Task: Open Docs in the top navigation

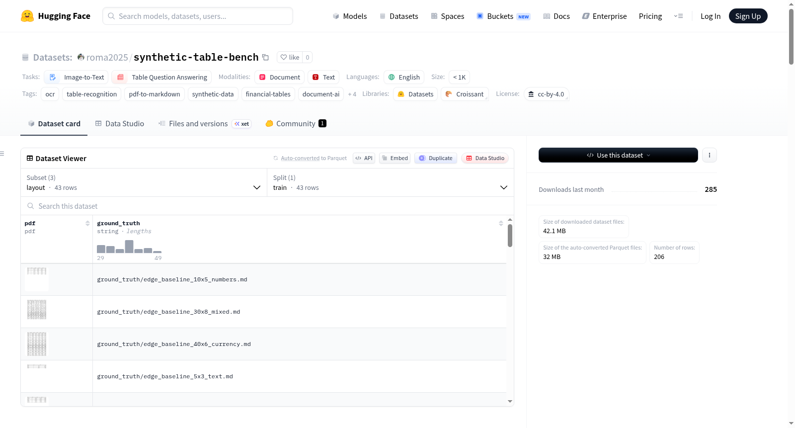Action: 556,16
